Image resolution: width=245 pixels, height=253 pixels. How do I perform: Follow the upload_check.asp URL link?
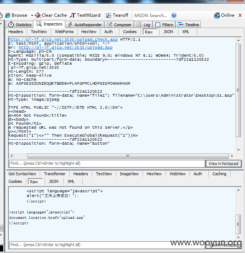point(63,40)
